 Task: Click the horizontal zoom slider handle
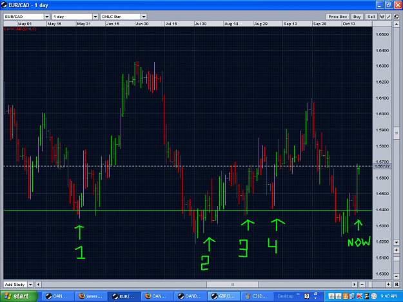tap(370, 285)
